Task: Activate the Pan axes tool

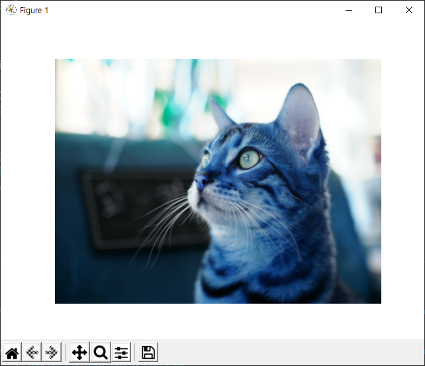Action: 79,353
